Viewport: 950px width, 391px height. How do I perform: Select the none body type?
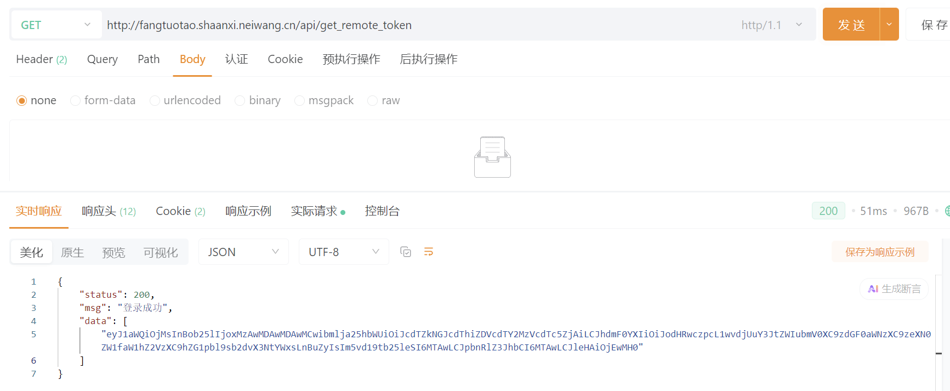coord(22,101)
